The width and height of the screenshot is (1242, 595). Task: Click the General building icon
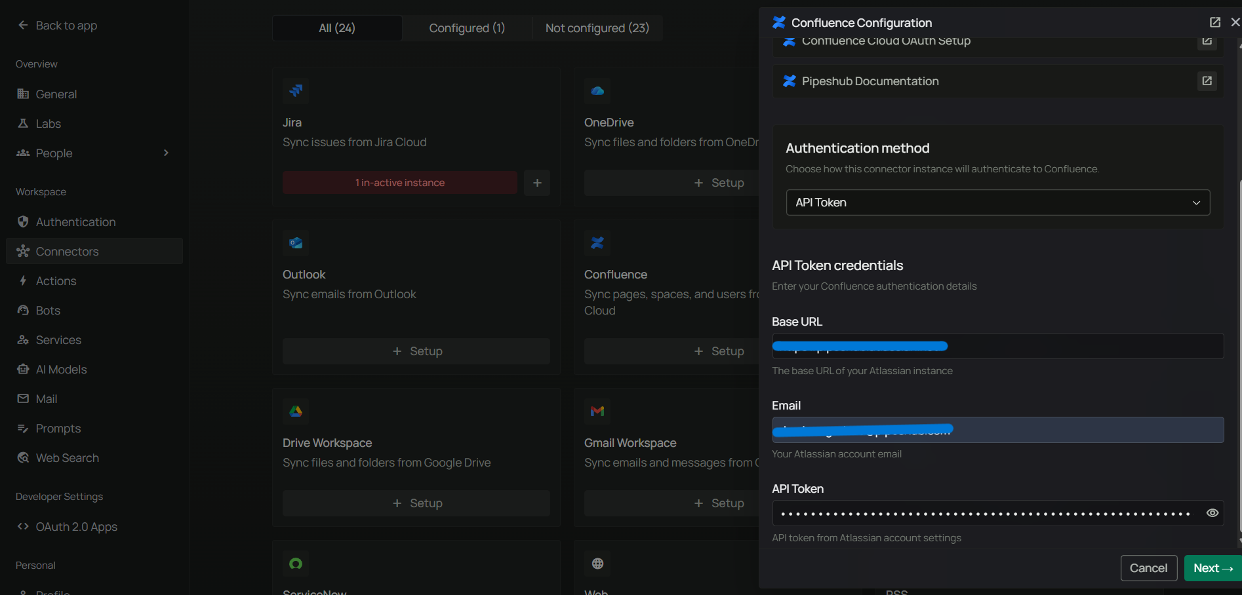coord(23,94)
